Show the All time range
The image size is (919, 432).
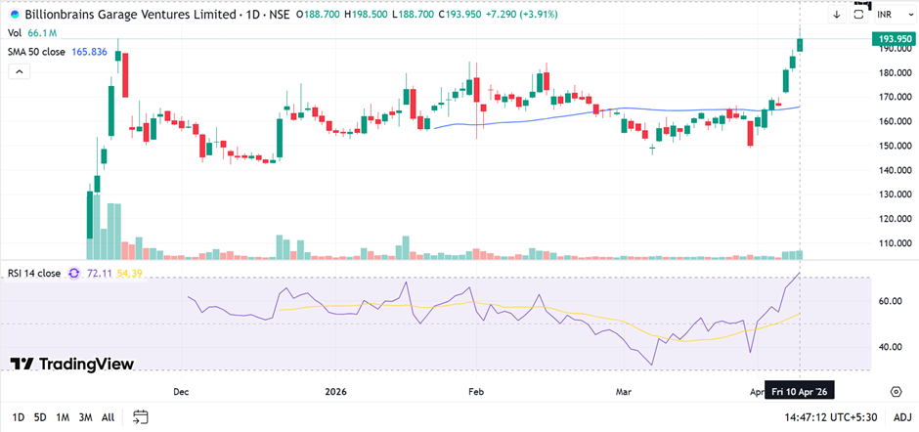108,417
